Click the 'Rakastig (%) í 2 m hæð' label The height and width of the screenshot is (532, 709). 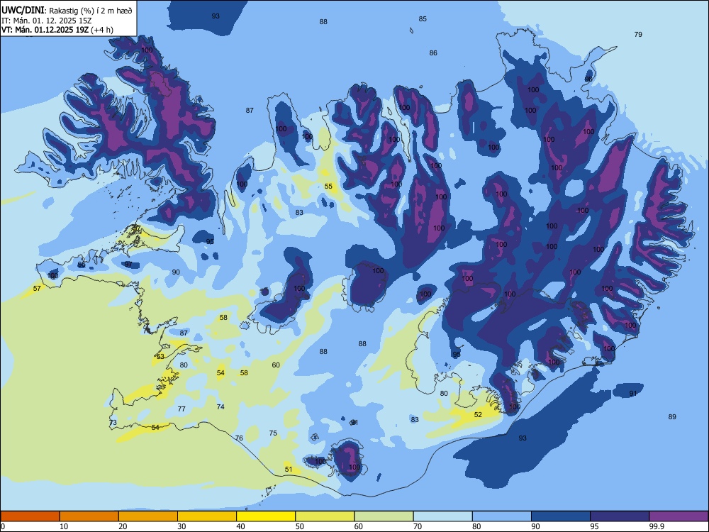pyautogui.click(x=91, y=11)
